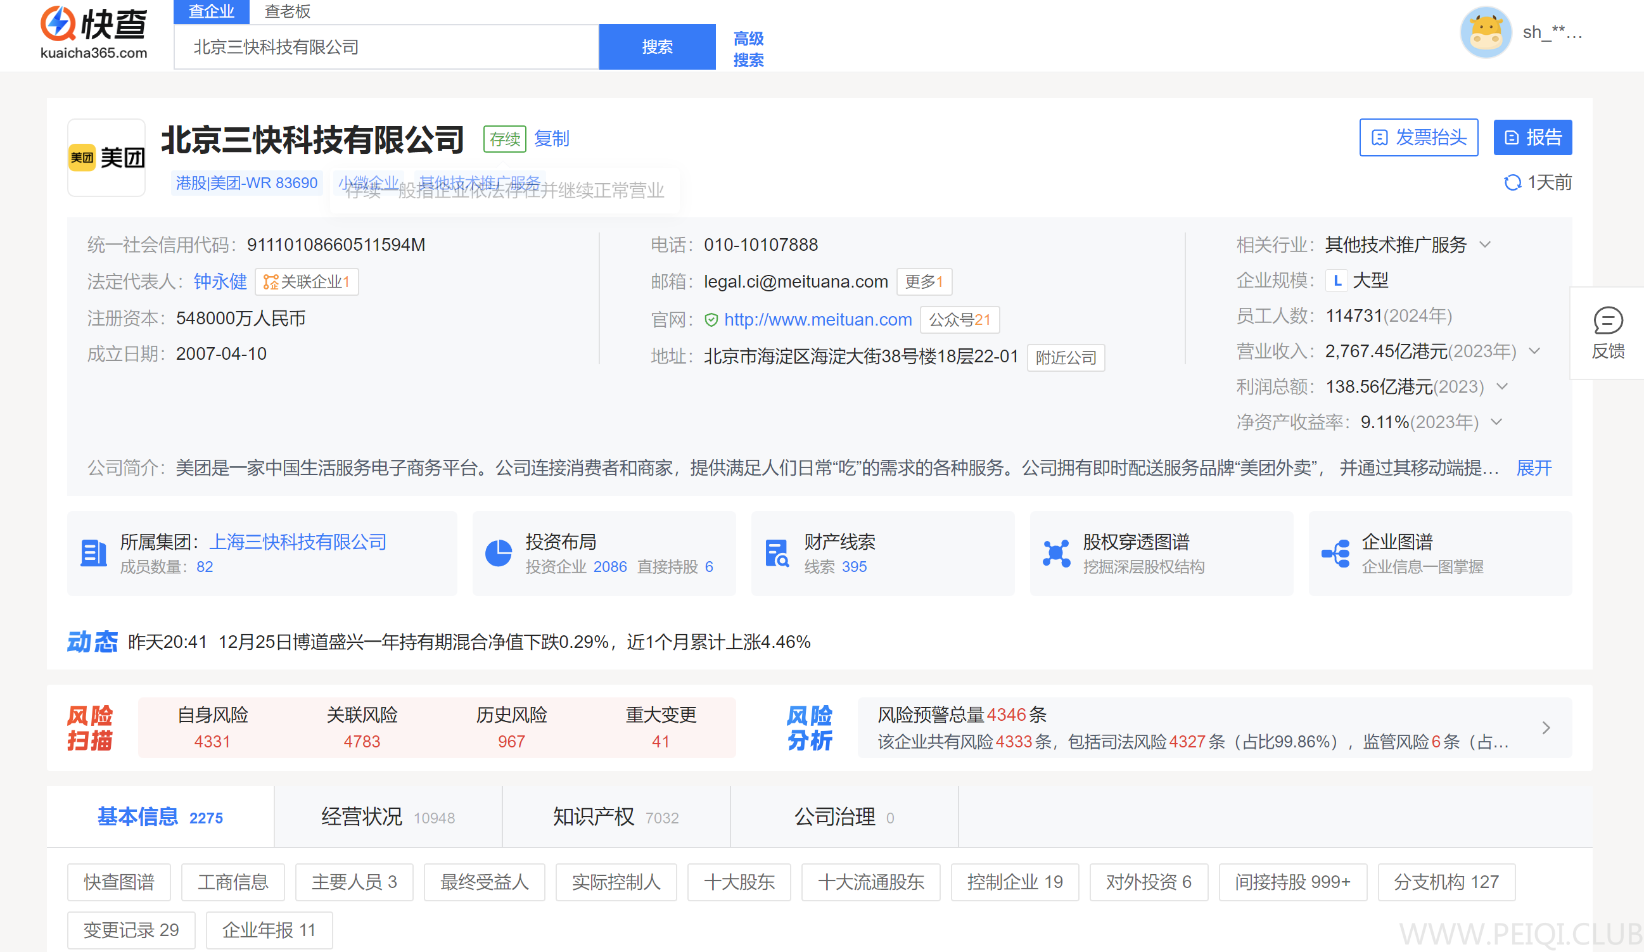Click the 所属集团 building icon
Screen dimensions: 1644x952
tap(93, 554)
